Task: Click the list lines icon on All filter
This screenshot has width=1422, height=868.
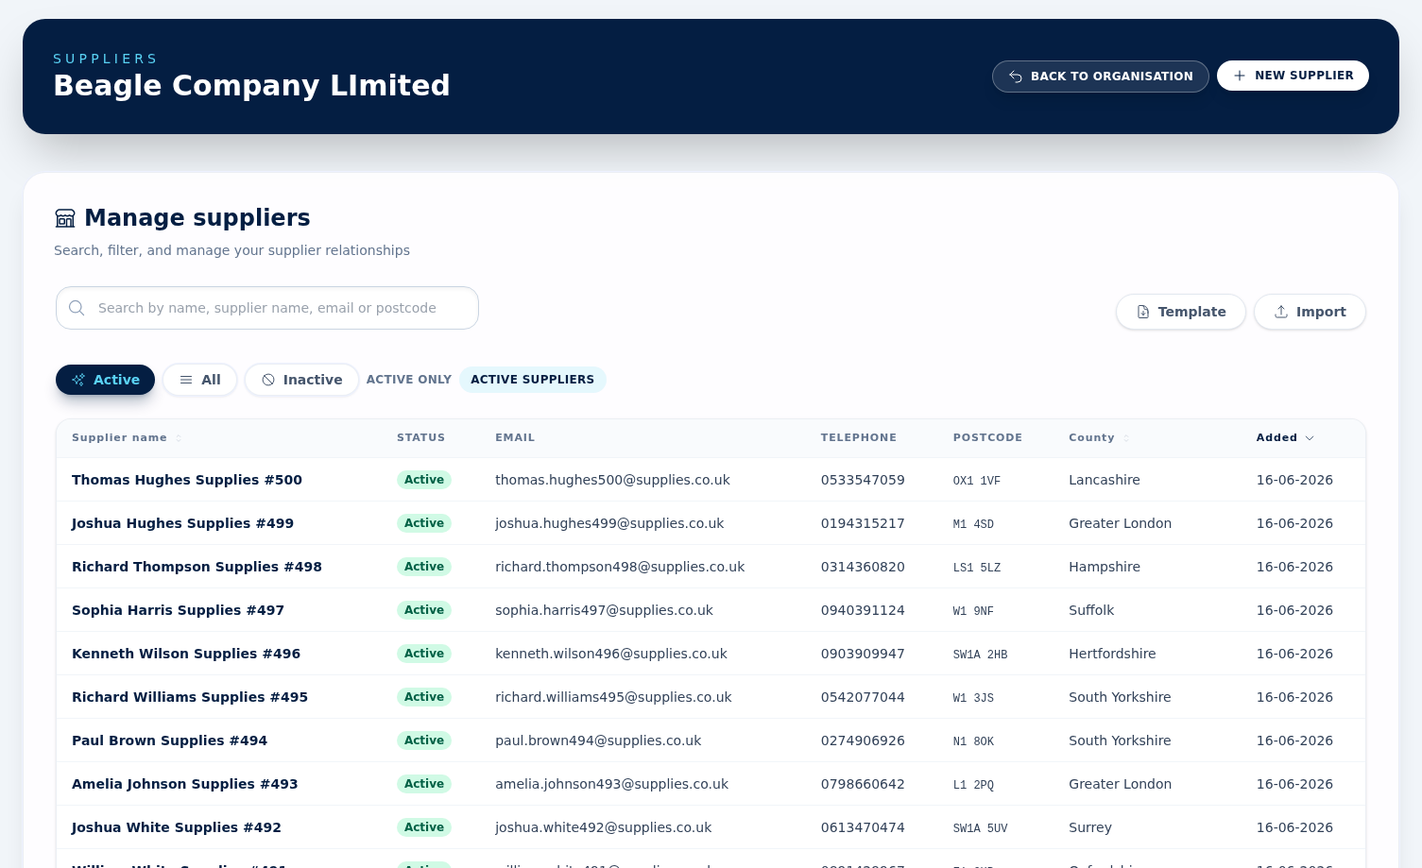Action: coord(186,380)
